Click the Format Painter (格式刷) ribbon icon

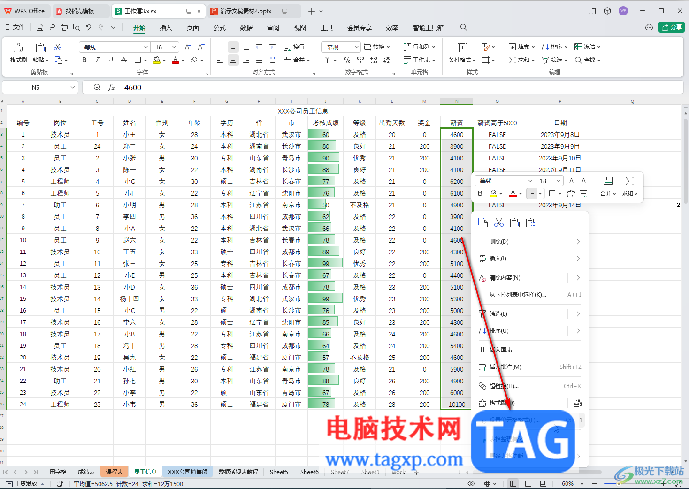click(x=19, y=47)
